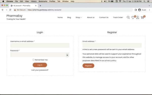Click the Log in button
This screenshot has width=152, height=95.
point(40,65)
